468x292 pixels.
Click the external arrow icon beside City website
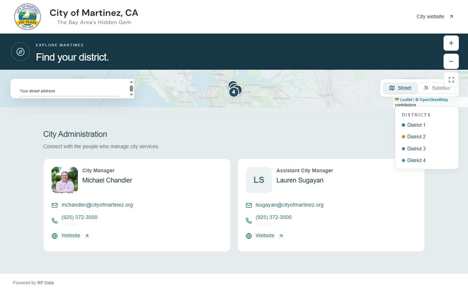(451, 17)
